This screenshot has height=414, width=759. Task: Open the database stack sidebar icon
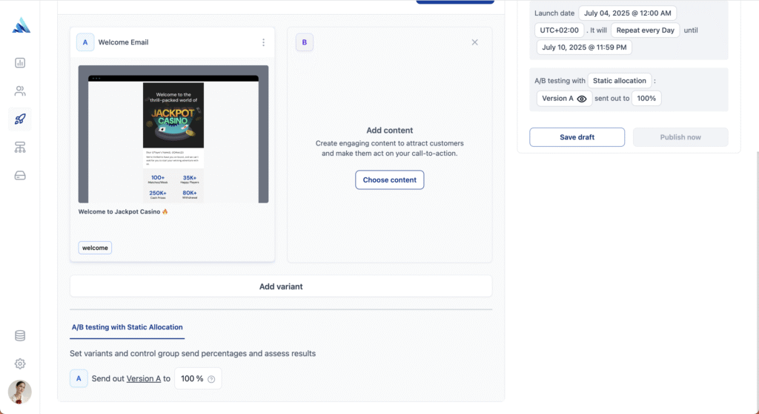[x=20, y=335]
